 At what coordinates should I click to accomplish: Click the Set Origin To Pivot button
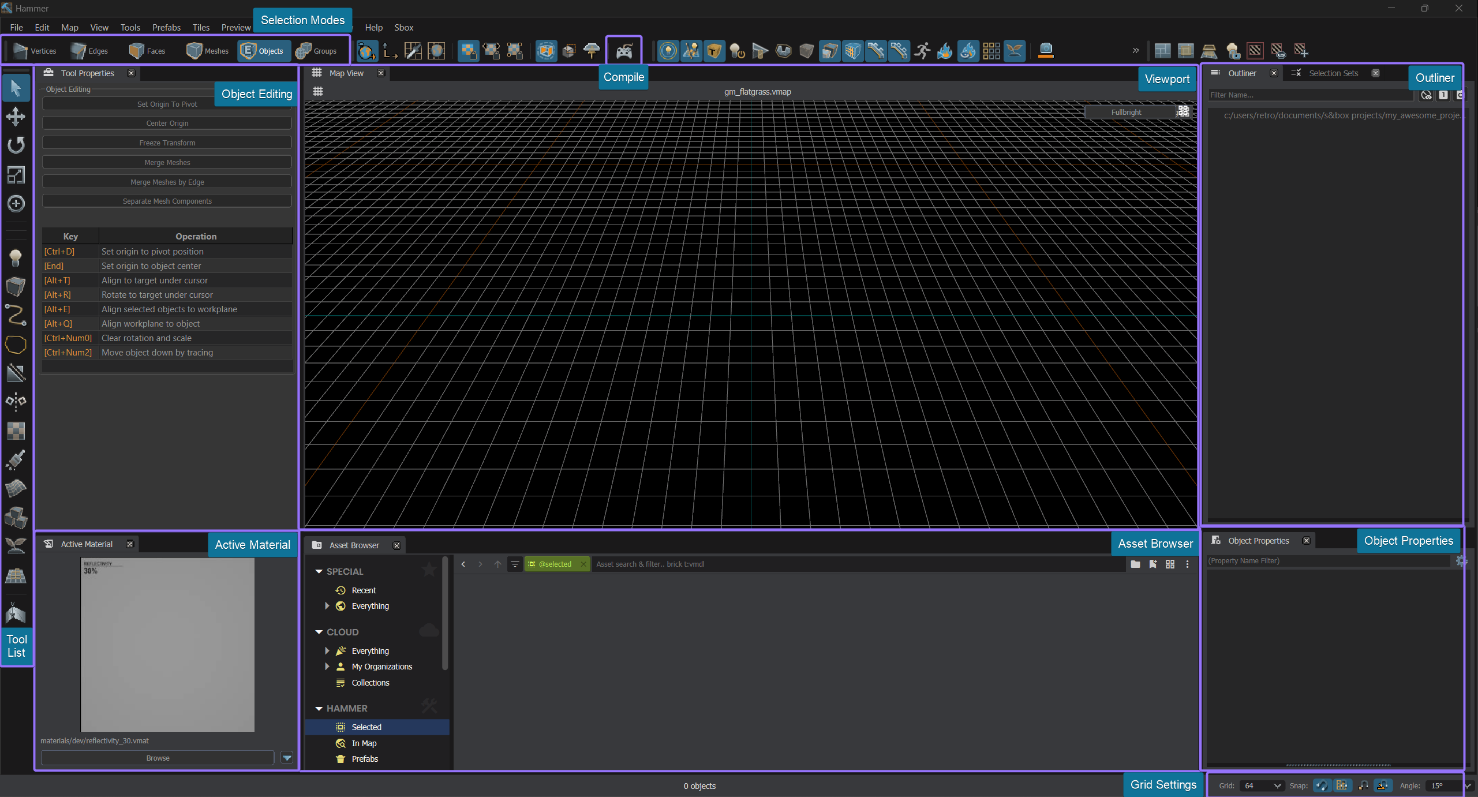[167, 104]
